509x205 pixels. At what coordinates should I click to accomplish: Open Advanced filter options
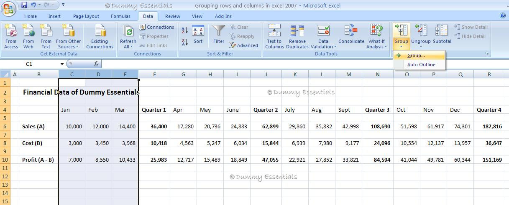[244, 45]
